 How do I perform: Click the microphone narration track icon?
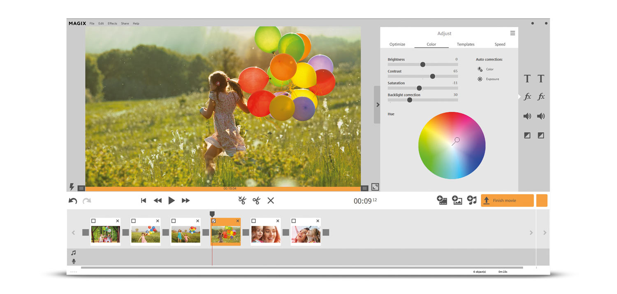click(x=74, y=261)
